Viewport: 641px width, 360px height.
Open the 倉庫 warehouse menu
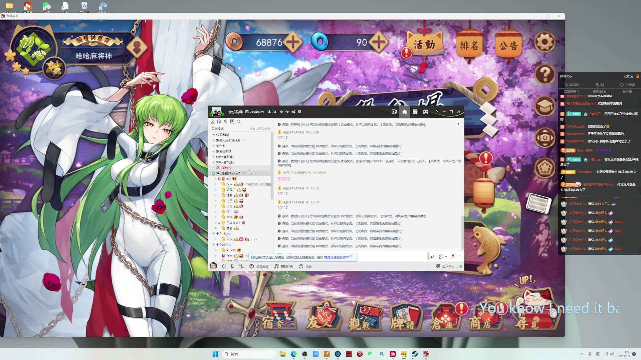[x=447, y=317]
